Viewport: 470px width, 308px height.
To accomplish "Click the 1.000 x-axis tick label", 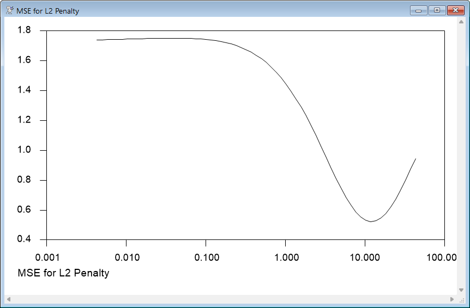I will pos(285,257).
